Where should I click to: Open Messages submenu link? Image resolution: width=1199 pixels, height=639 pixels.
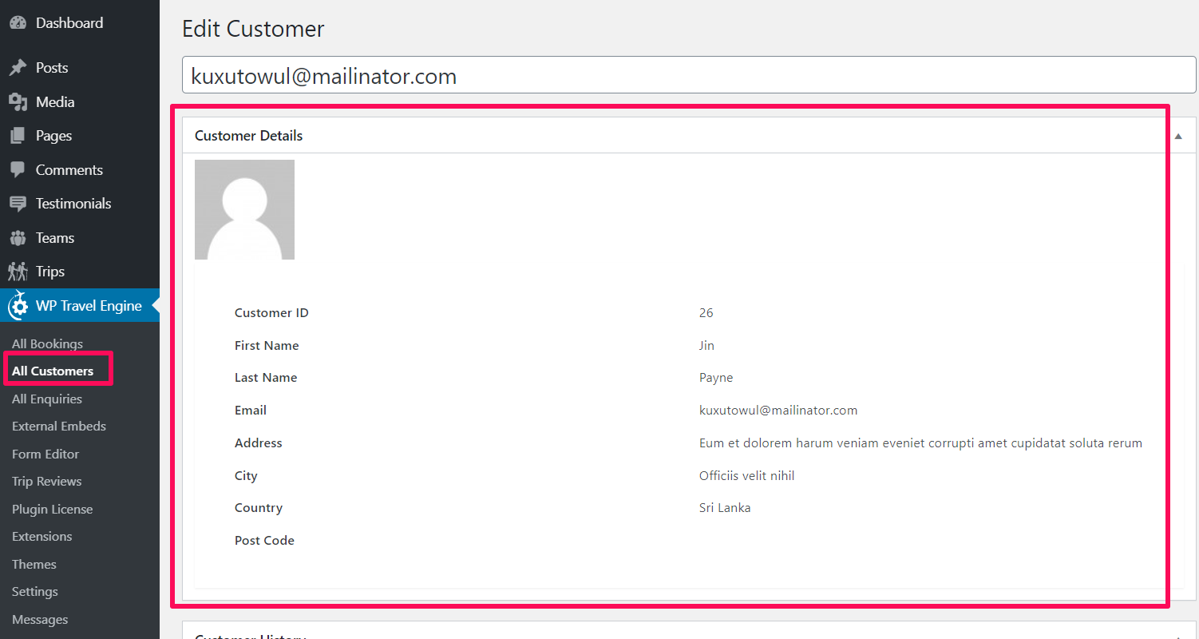pyautogui.click(x=40, y=620)
